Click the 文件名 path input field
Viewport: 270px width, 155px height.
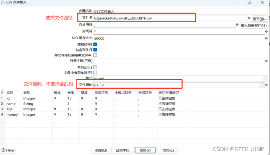tap(171, 18)
